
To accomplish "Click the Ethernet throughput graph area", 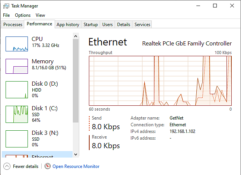I will pyautogui.click(x=160, y=81).
